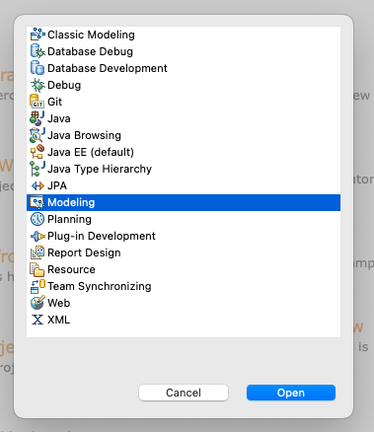Select the Java perspective icon
The width and height of the screenshot is (374, 432).
37,118
